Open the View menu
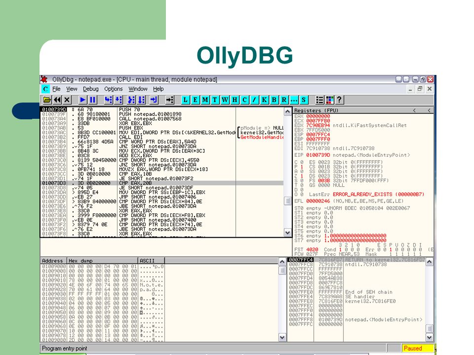The height and width of the screenshot is (355, 474). [x=72, y=89]
